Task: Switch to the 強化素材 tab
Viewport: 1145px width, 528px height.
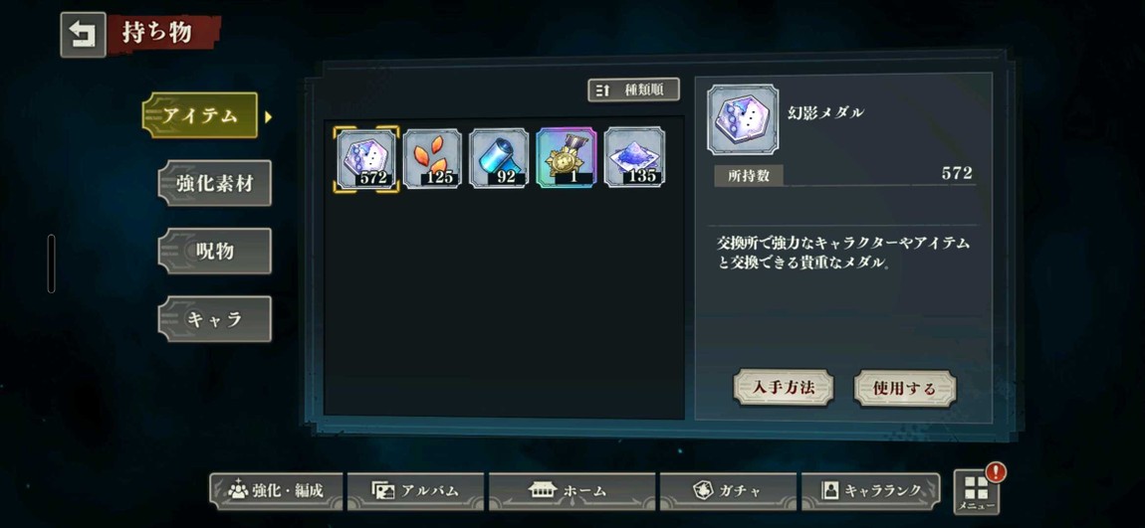Action: coord(215,183)
